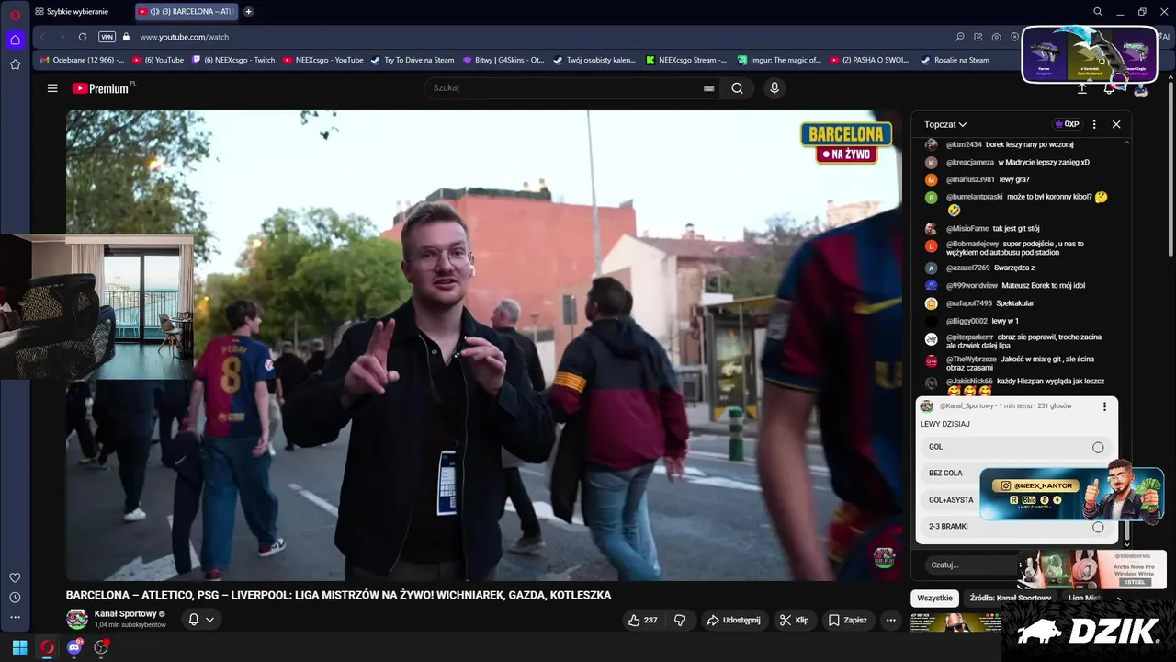Click the Udostępnij share button
The image size is (1176, 662).
[x=733, y=620]
